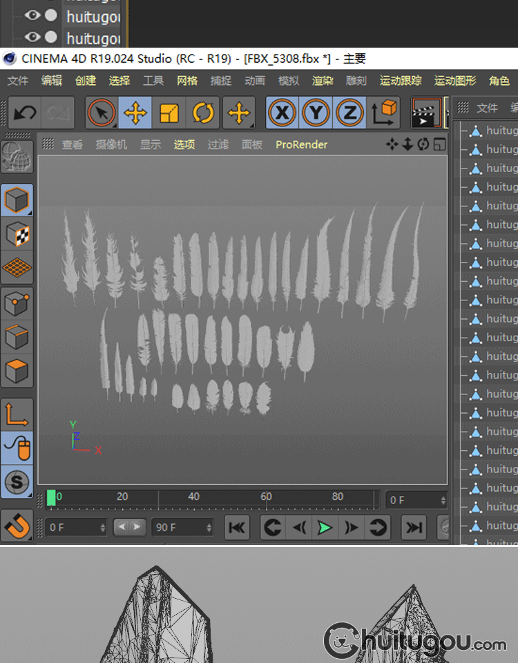Click the viewport maximize icon

(x=439, y=144)
